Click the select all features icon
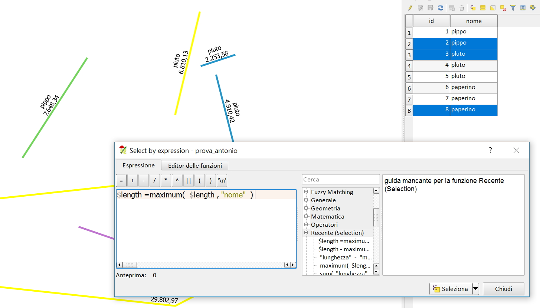The width and height of the screenshot is (540, 308). coord(483,7)
